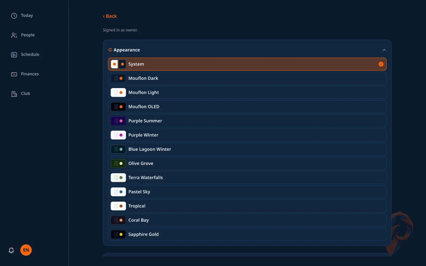Choose the Tropical theme
Viewport: 426px width, 266px height.
point(247,206)
